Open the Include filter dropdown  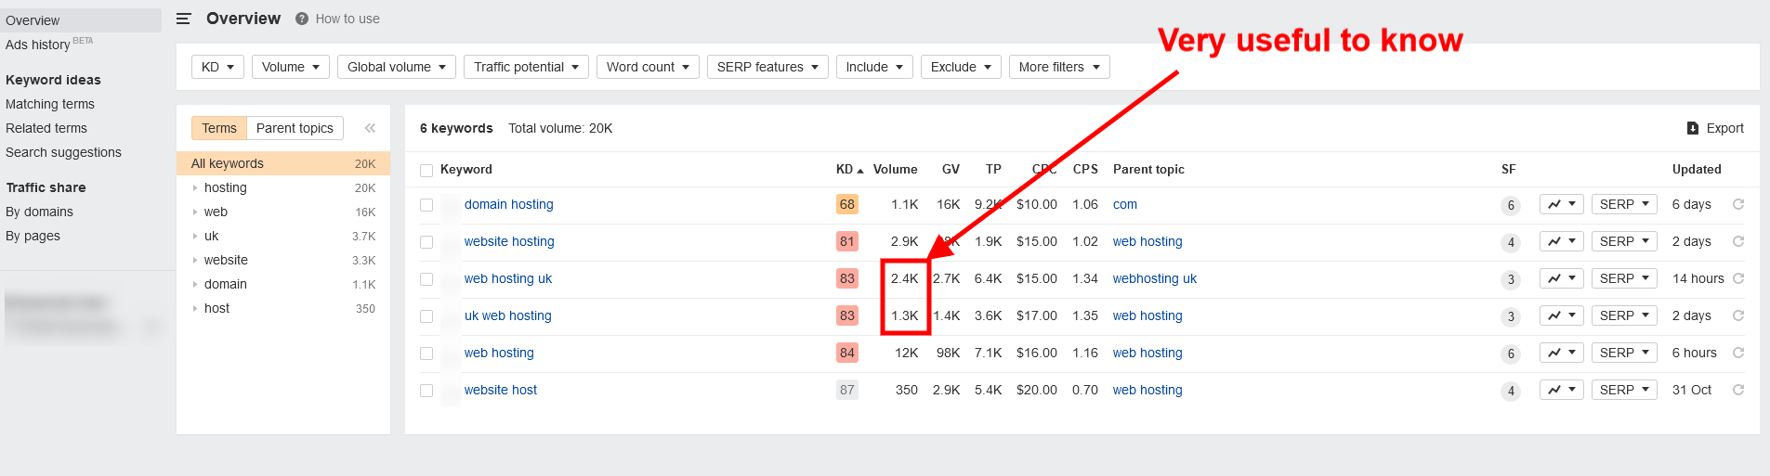click(x=874, y=67)
